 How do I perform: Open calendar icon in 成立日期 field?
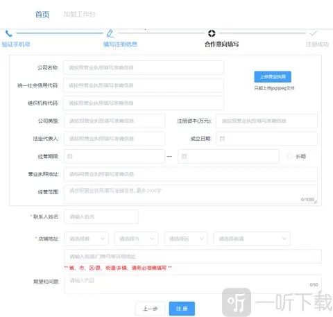222,139
